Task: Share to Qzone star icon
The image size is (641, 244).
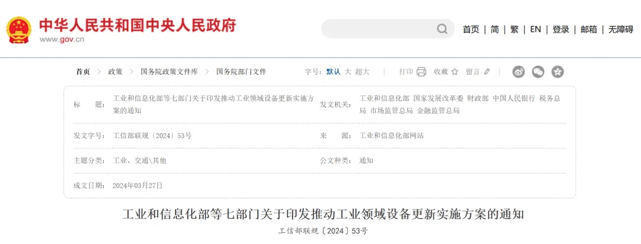Action: click(557, 72)
